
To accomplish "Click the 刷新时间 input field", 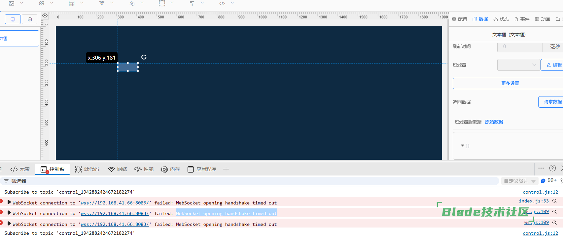I will point(520,47).
